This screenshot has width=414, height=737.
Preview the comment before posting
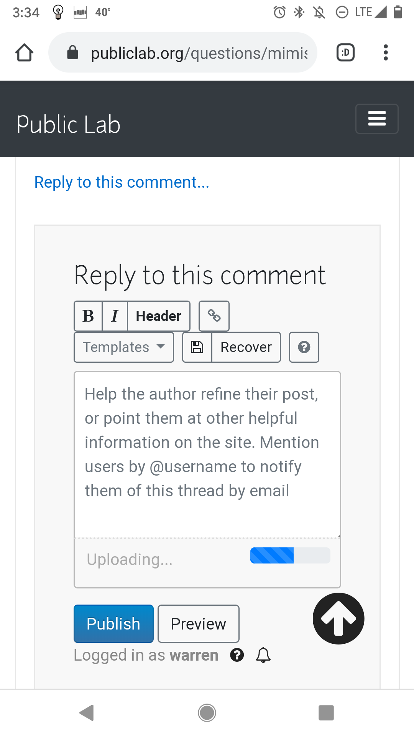198,623
